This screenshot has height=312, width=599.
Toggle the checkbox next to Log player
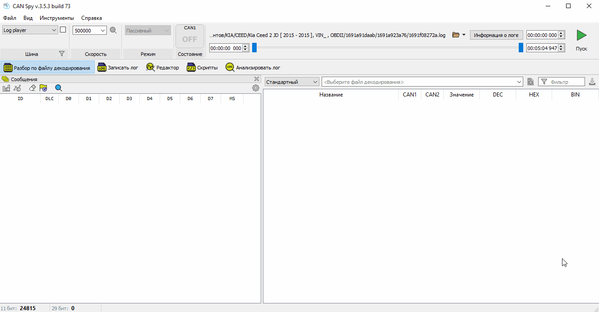click(63, 29)
